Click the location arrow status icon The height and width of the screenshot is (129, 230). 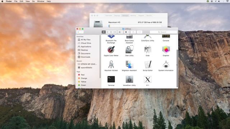[x=216, y=1]
